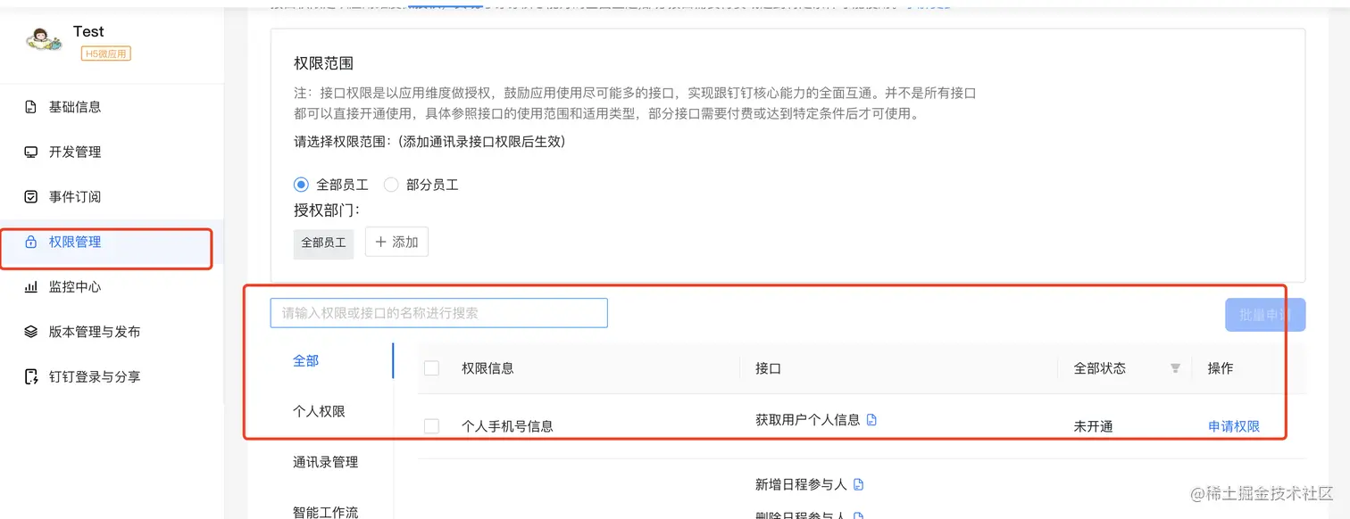
Task: Open 版本管理与发布 in the sidebar
Action: click(x=95, y=332)
